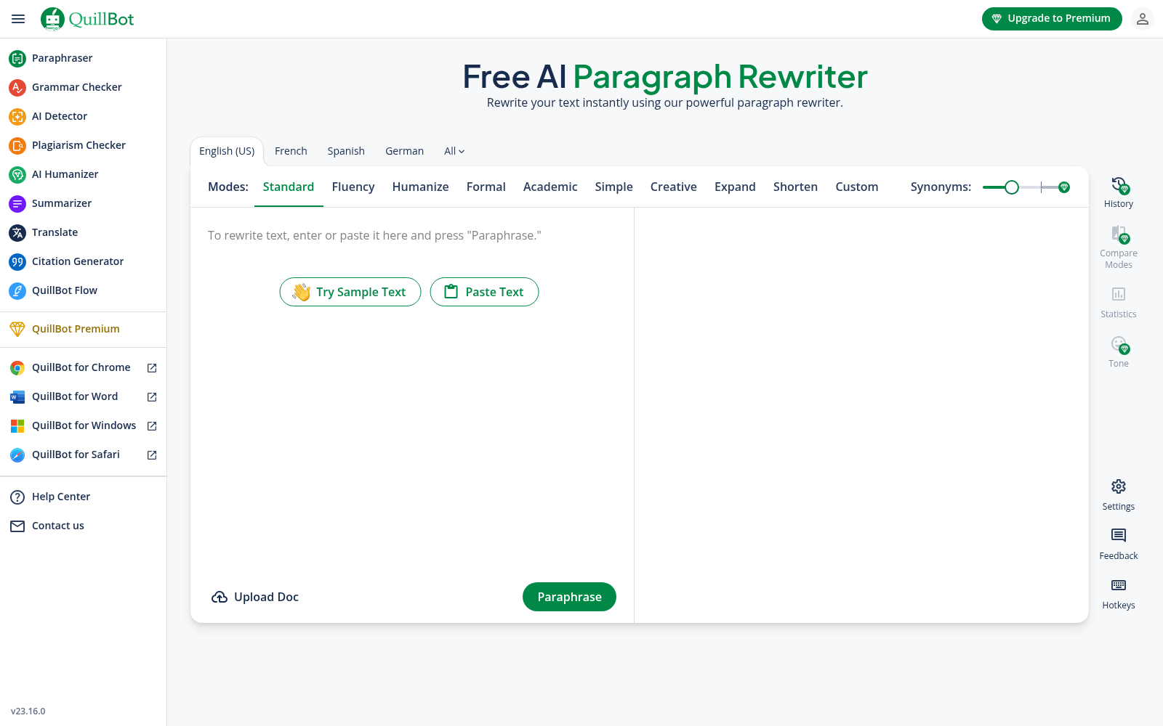Click the Synonyms slider handle
The width and height of the screenshot is (1163, 726).
coord(1011,187)
